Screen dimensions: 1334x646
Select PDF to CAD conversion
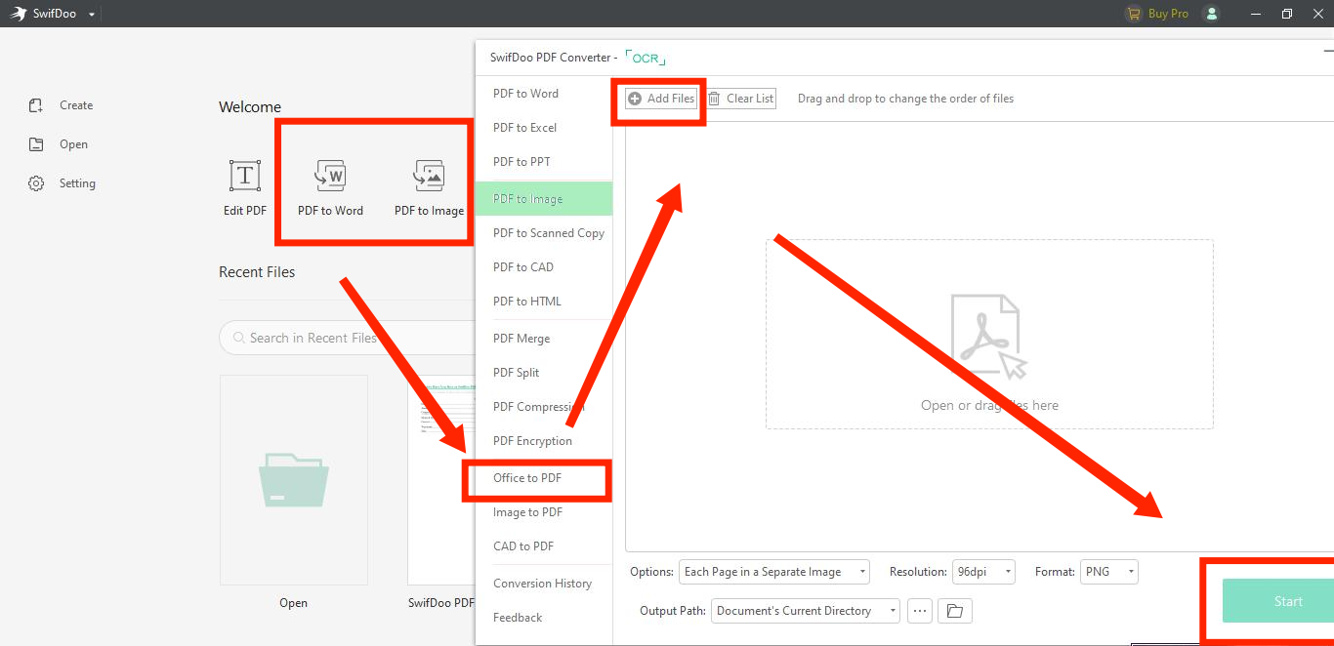(544, 267)
